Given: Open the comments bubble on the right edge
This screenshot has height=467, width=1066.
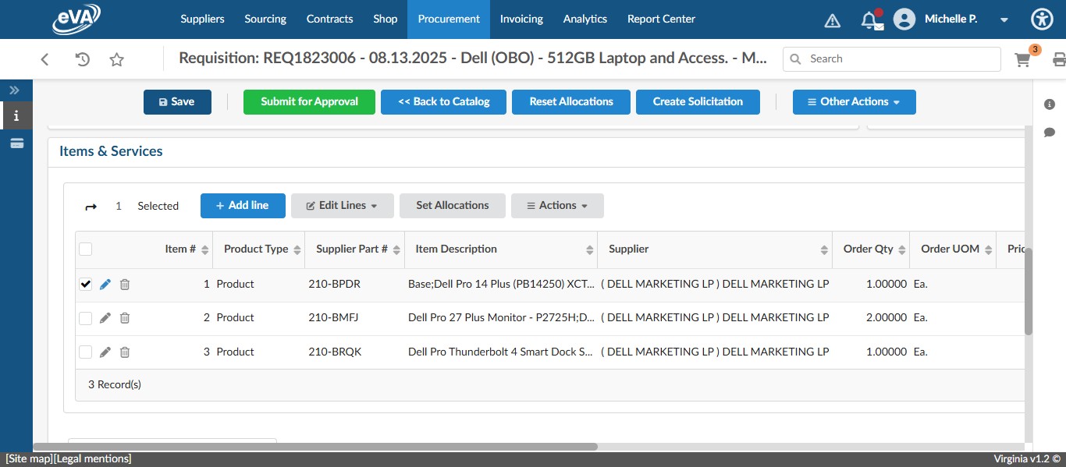Looking at the screenshot, I should (x=1050, y=133).
